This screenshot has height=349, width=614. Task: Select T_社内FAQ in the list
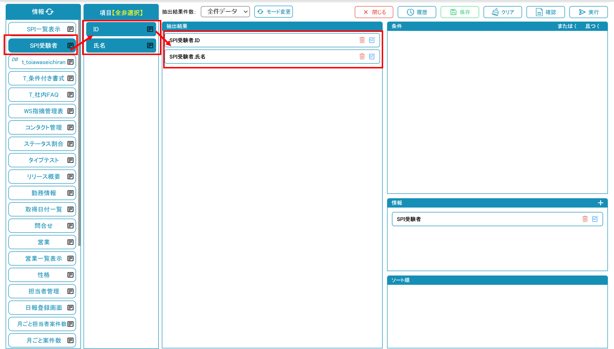coord(42,95)
